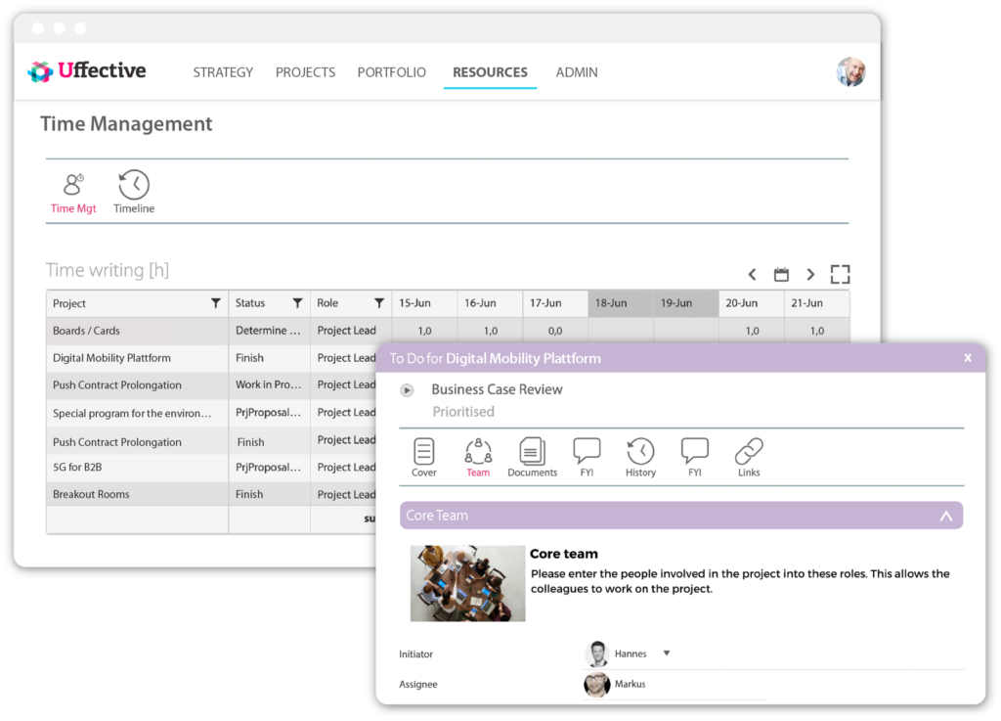This screenshot has width=1001, height=721.
Task: Go to previous week arrow
Action: (x=752, y=275)
